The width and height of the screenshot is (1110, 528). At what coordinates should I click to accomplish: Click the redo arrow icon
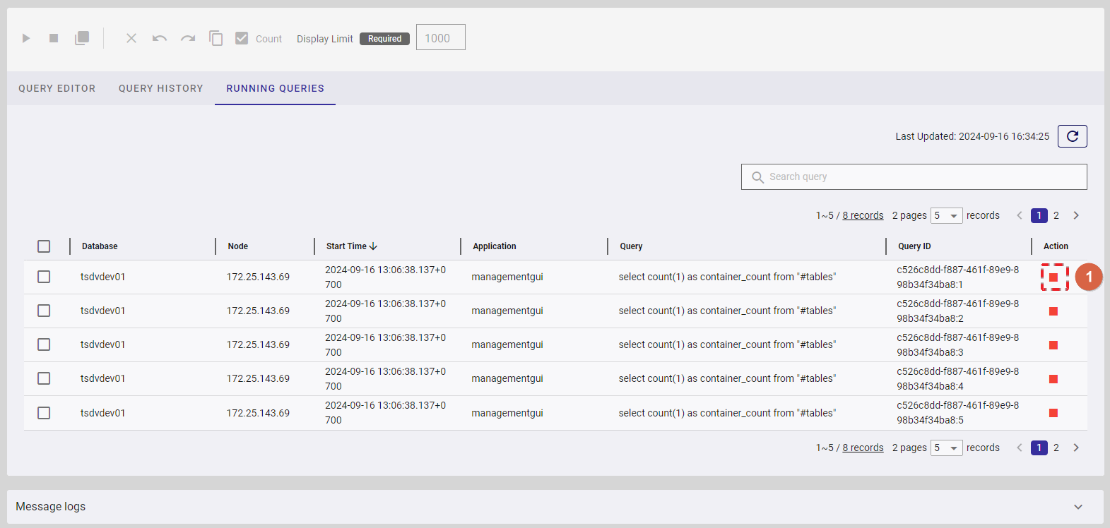[x=188, y=38]
